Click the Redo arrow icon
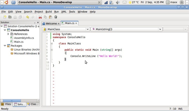Image resolution: width=189 pixels, height=111 pixels. [33, 17]
